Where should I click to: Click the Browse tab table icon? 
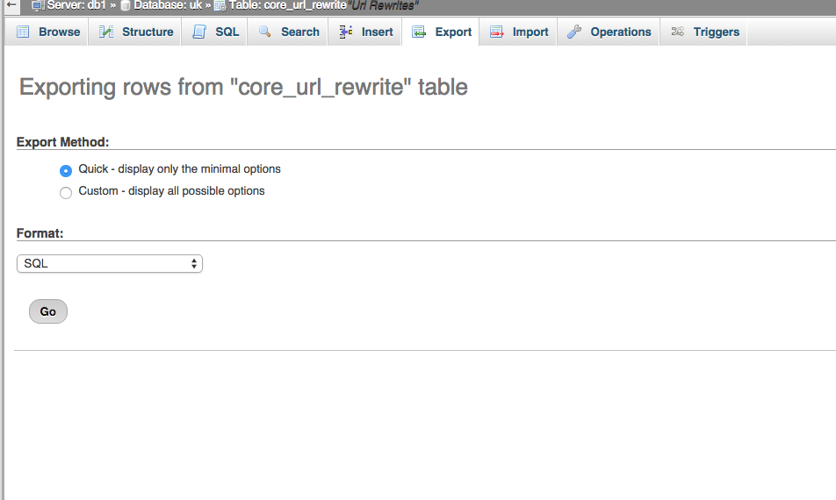point(23,32)
